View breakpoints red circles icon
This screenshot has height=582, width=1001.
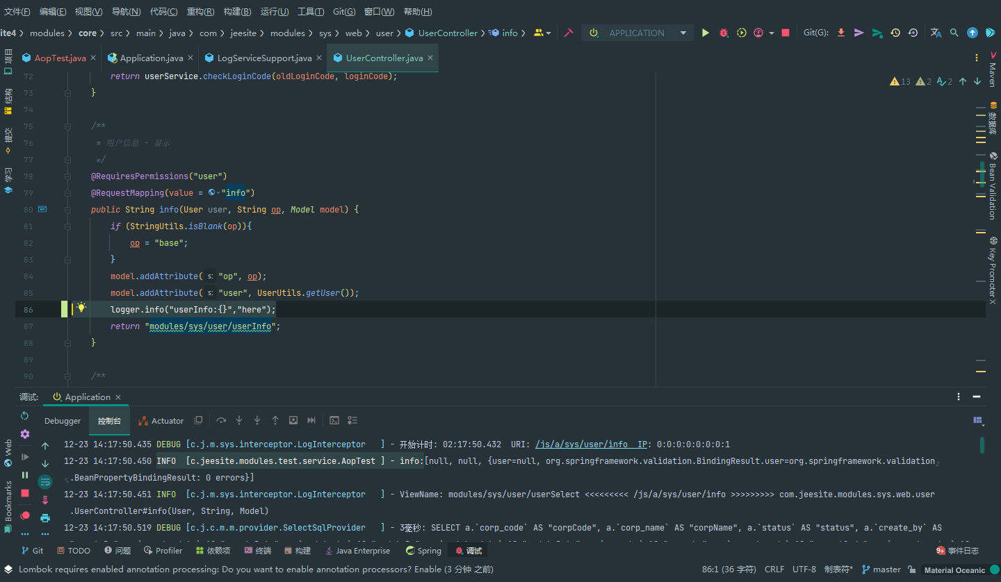25,515
